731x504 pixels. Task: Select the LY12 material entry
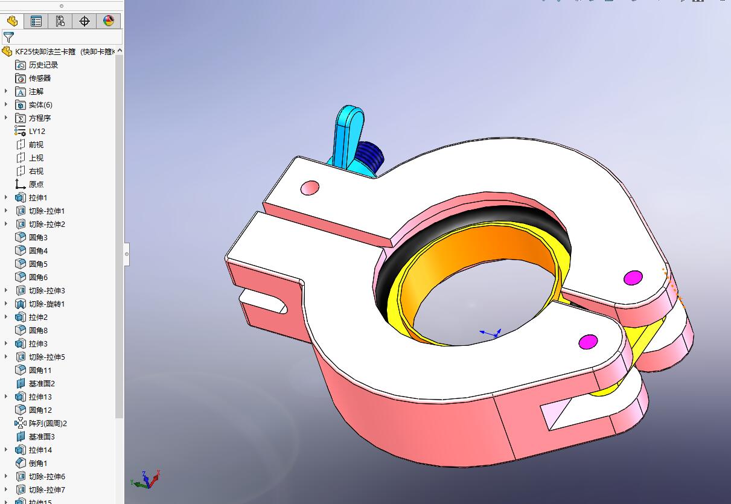30,131
